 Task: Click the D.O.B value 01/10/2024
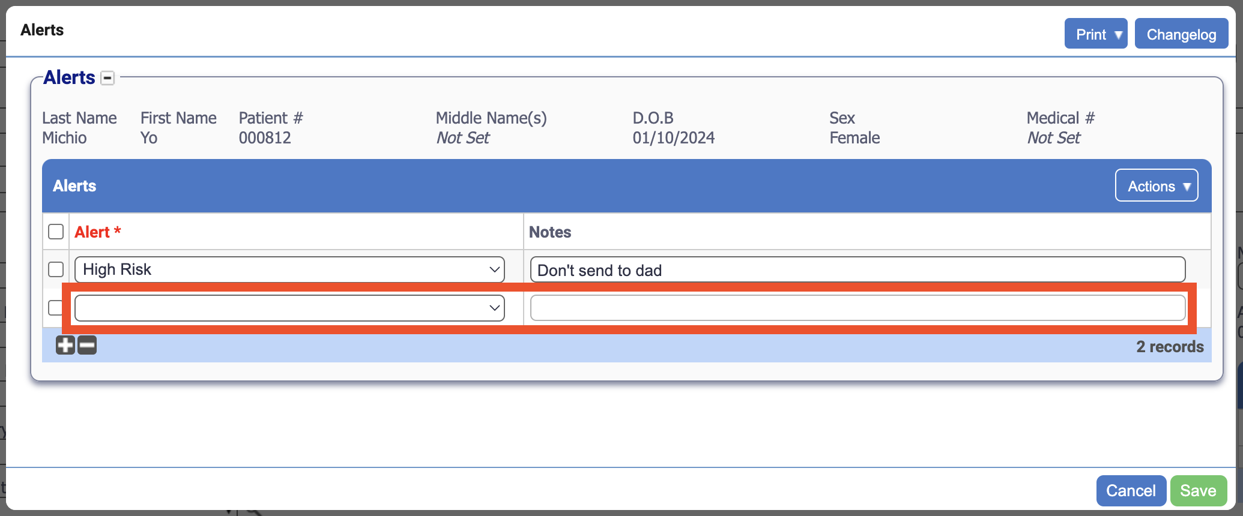point(673,138)
